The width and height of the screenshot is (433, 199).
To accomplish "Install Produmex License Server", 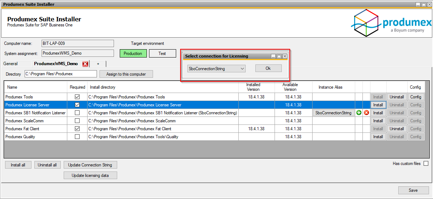I will click(378, 105).
